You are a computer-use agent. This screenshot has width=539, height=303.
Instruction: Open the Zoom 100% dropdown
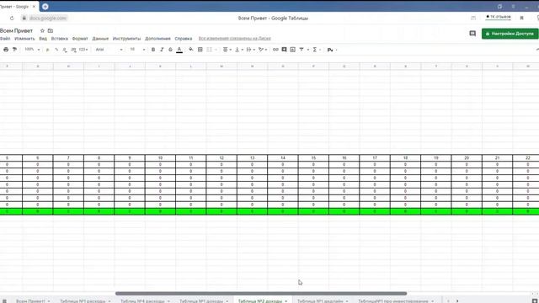[x=32, y=50]
